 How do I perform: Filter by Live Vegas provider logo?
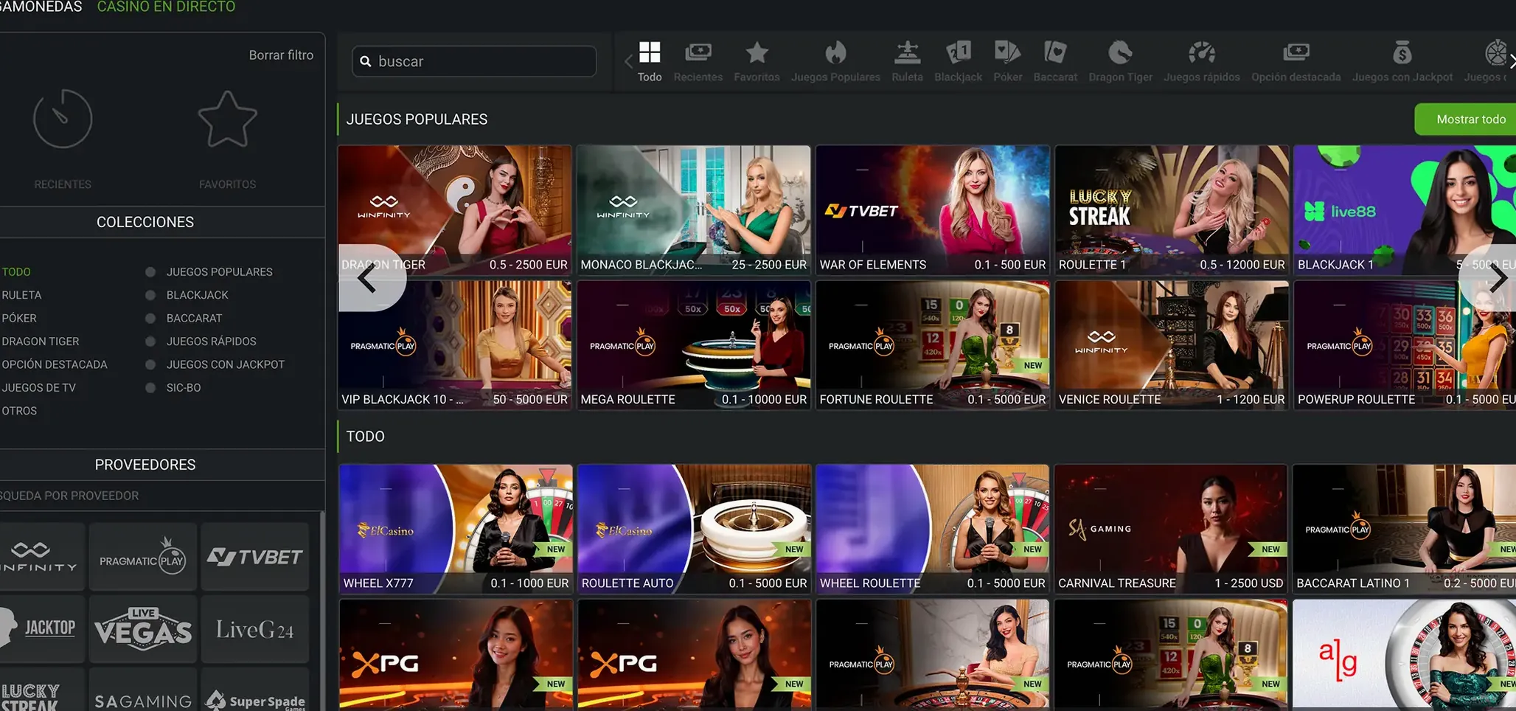click(142, 629)
